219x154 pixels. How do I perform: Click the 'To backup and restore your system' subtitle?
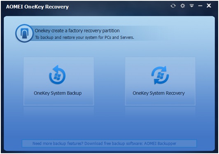pyautogui.click(x=84, y=37)
